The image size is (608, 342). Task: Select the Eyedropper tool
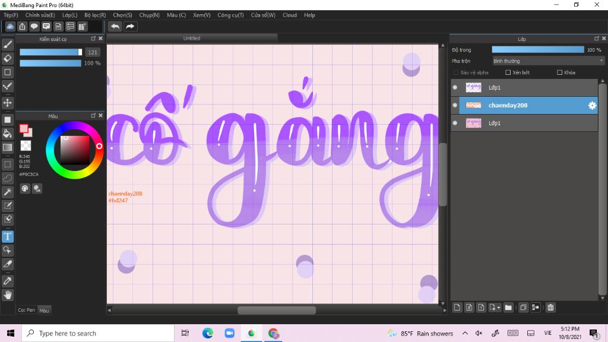pyautogui.click(x=7, y=281)
